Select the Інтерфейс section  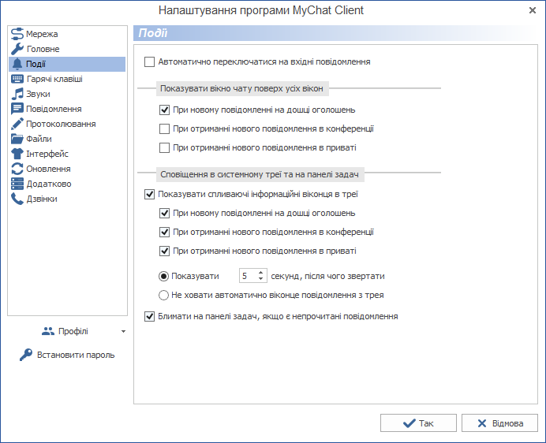67,154
